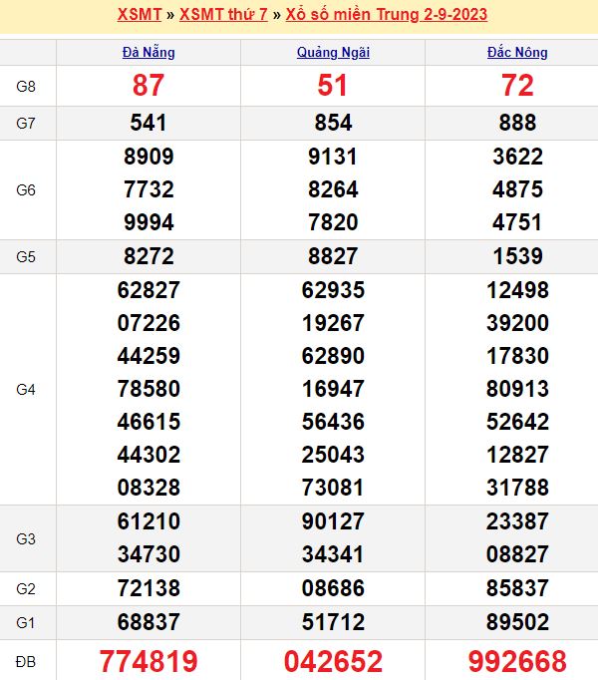Image resolution: width=598 pixels, height=680 pixels.
Task: Click Đắc Nông special prize 992668
Action: (x=518, y=660)
